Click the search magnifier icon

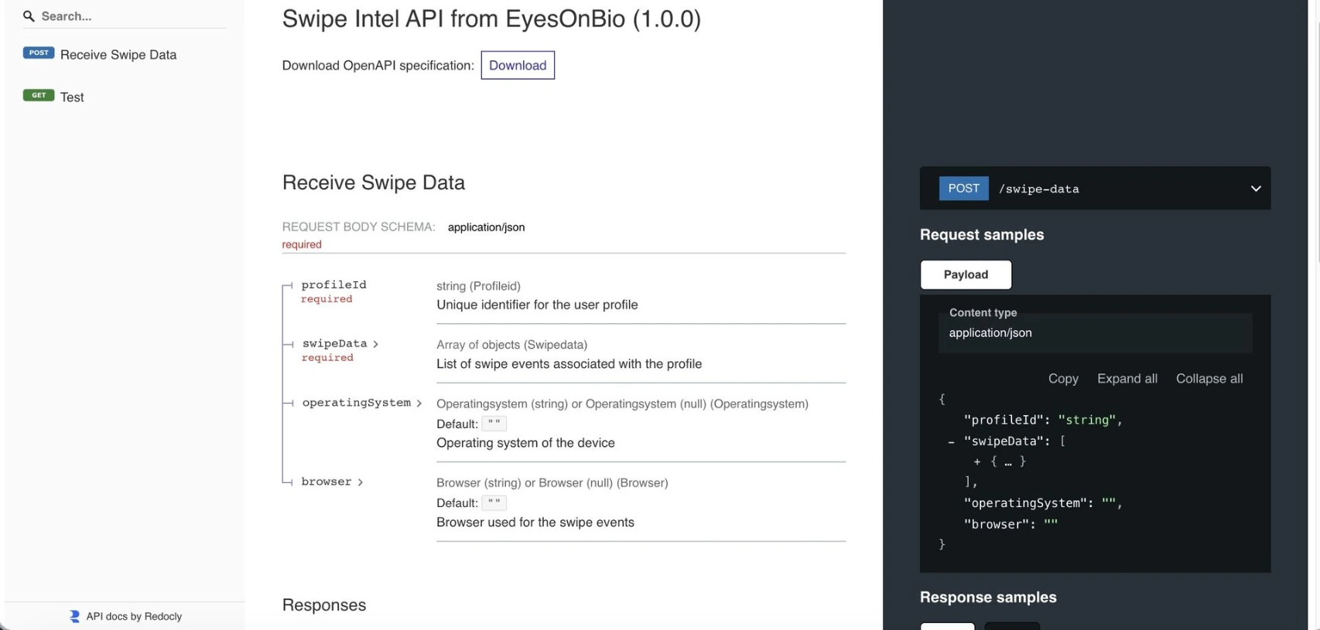[x=29, y=16]
